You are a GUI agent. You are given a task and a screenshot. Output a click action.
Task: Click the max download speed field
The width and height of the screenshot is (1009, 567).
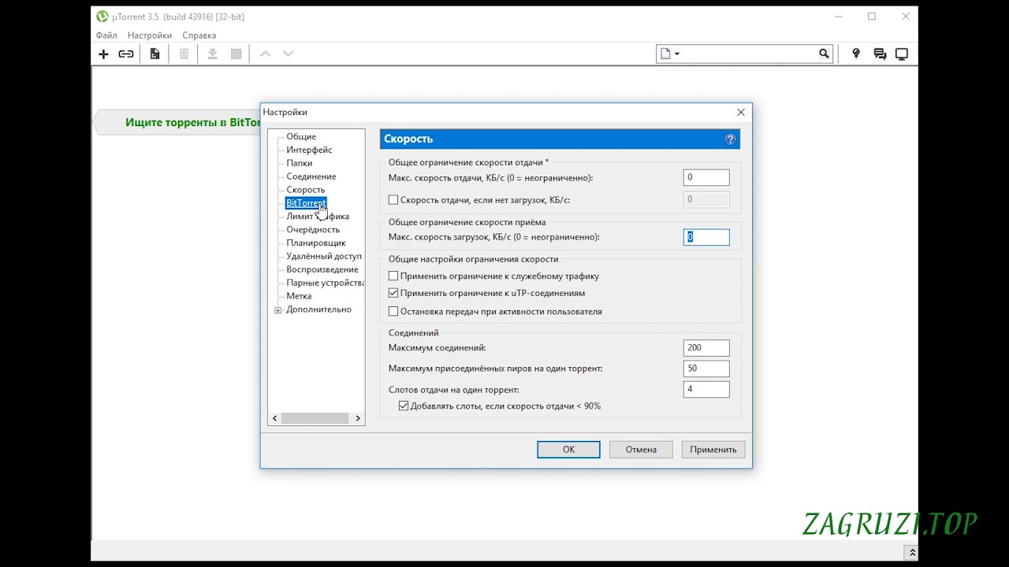(706, 237)
